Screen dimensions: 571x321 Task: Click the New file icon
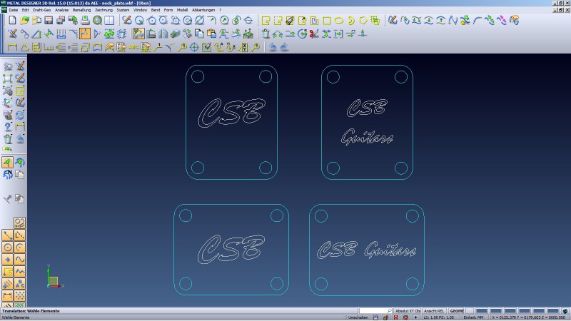coord(12,21)
